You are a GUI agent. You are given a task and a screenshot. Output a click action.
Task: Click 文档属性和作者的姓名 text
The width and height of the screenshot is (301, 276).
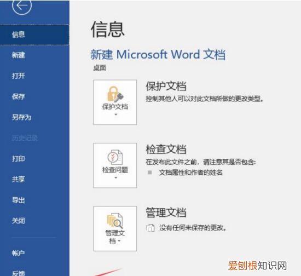[x=190, y=173]
